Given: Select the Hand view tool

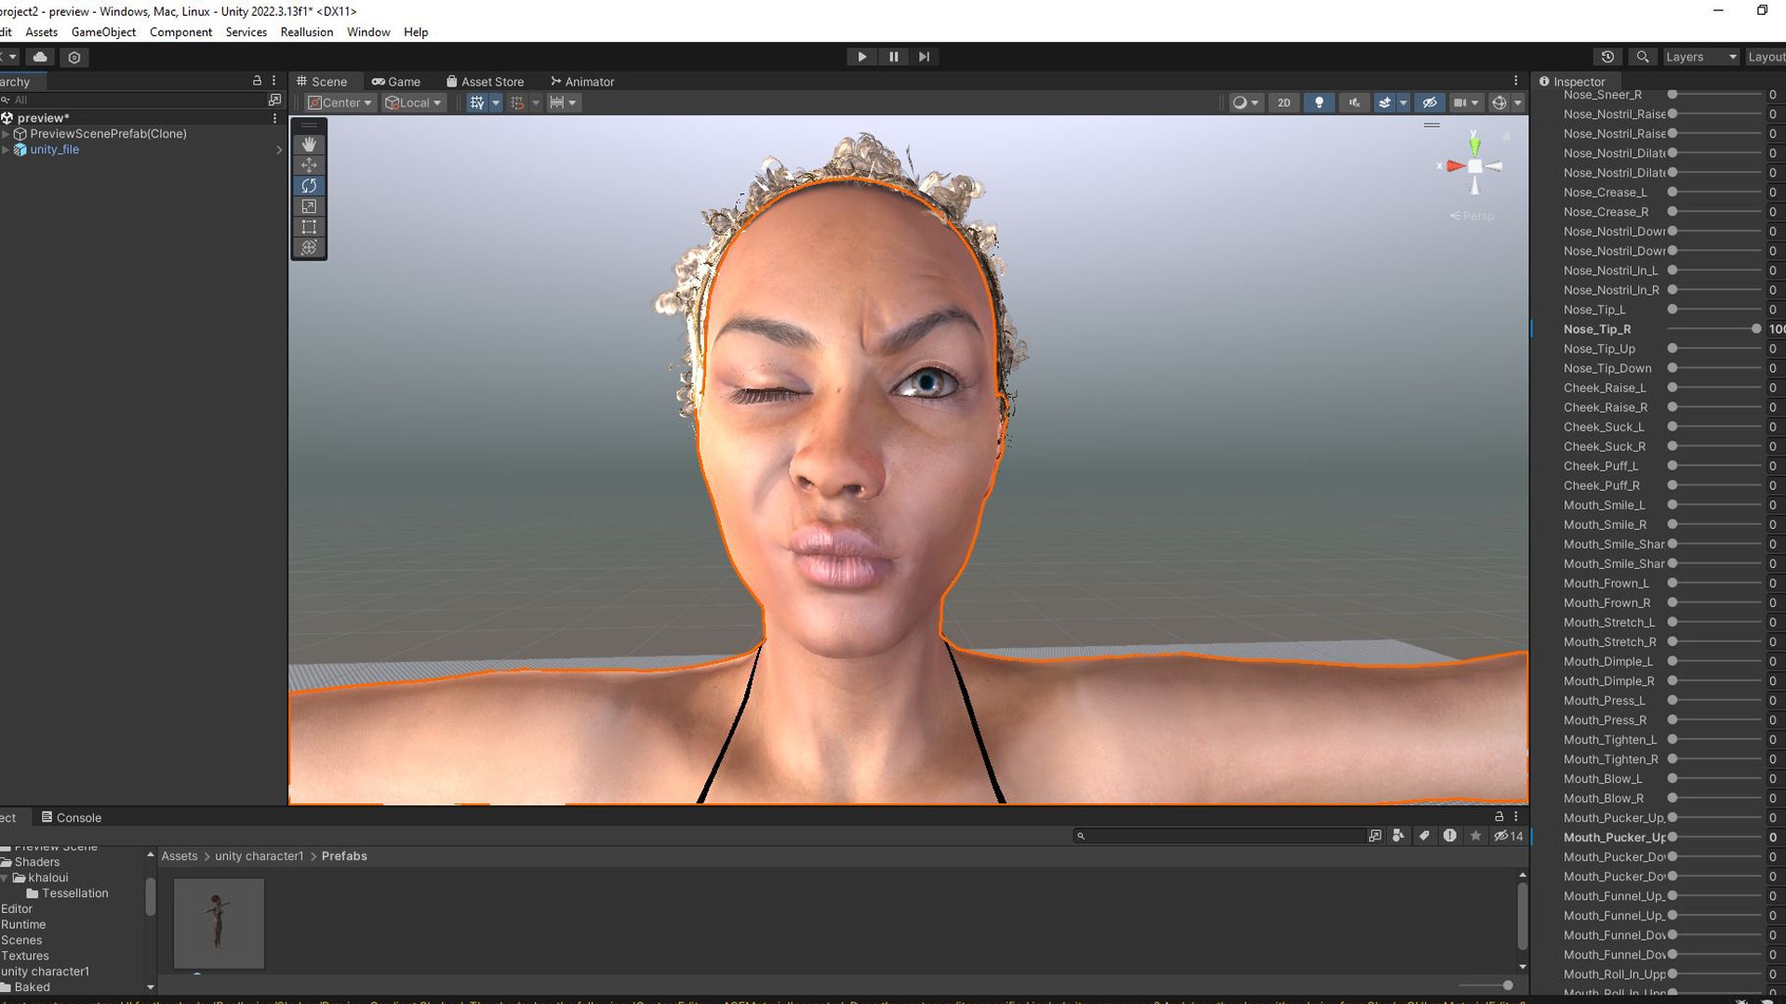Looking at the screenshot, I should point(309,144).
